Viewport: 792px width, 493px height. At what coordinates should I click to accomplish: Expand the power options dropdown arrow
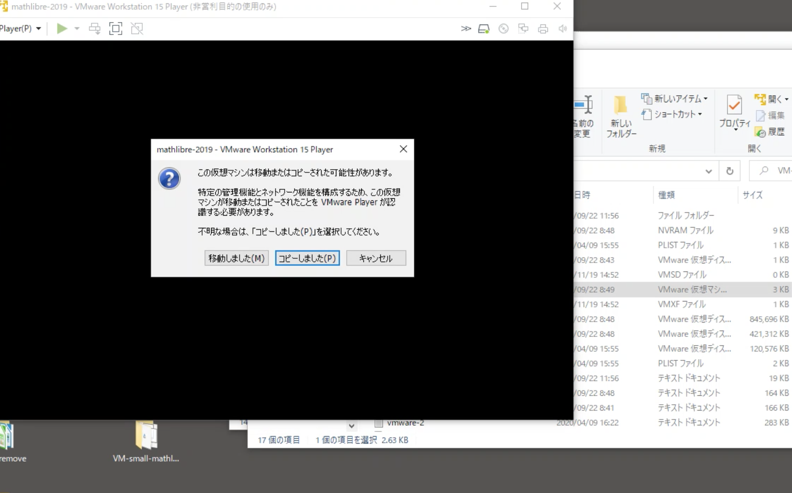(77, 28)
